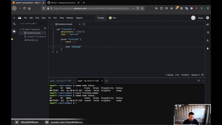Switch to team77-environment AWS browser tab
222x125 pixels.
[x=28, y=3]
